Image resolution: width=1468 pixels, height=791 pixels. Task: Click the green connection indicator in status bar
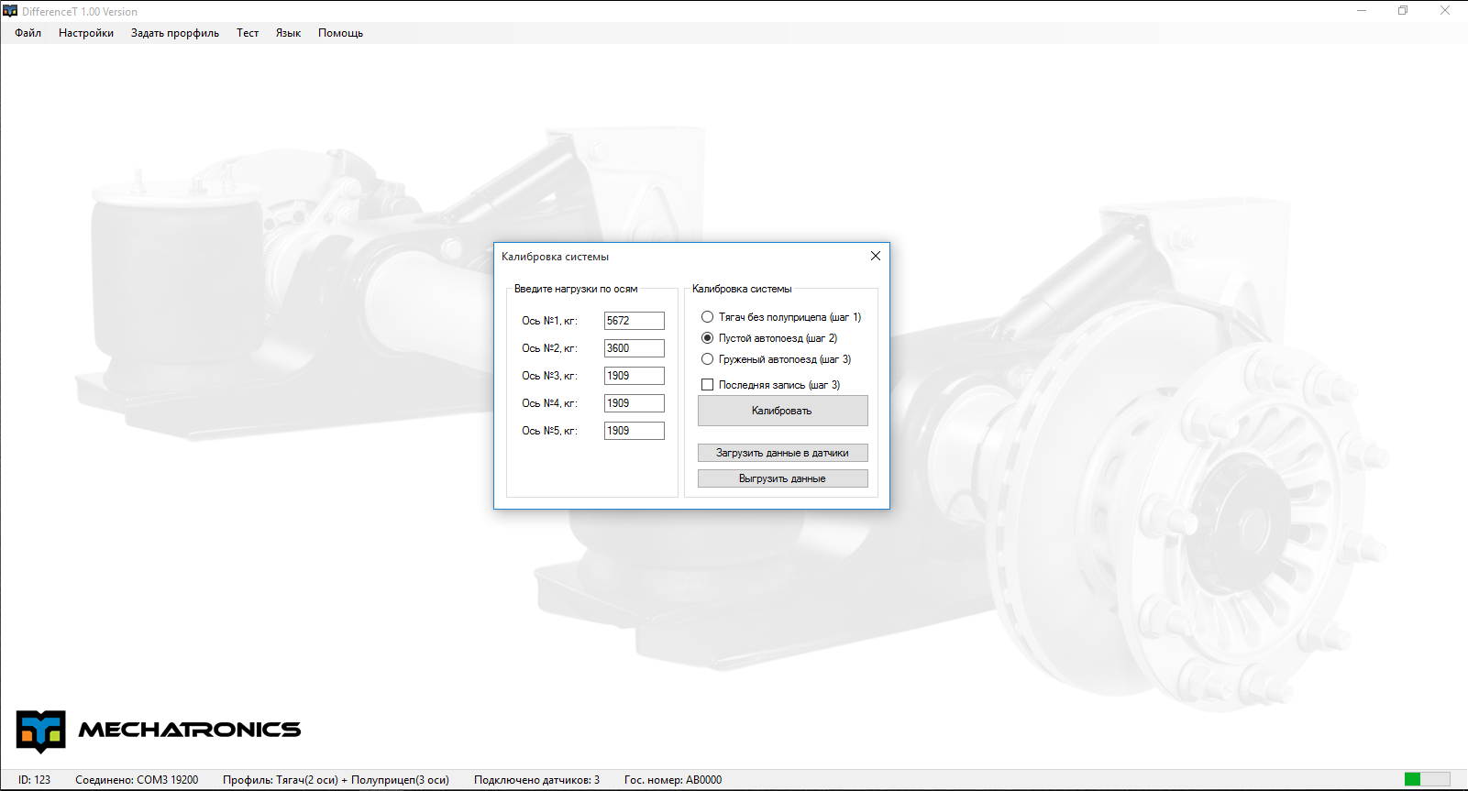1412,779
